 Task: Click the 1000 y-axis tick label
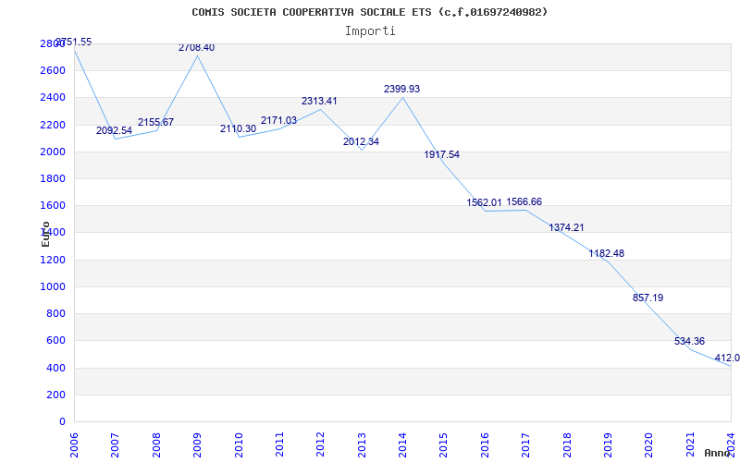[53, 287]
